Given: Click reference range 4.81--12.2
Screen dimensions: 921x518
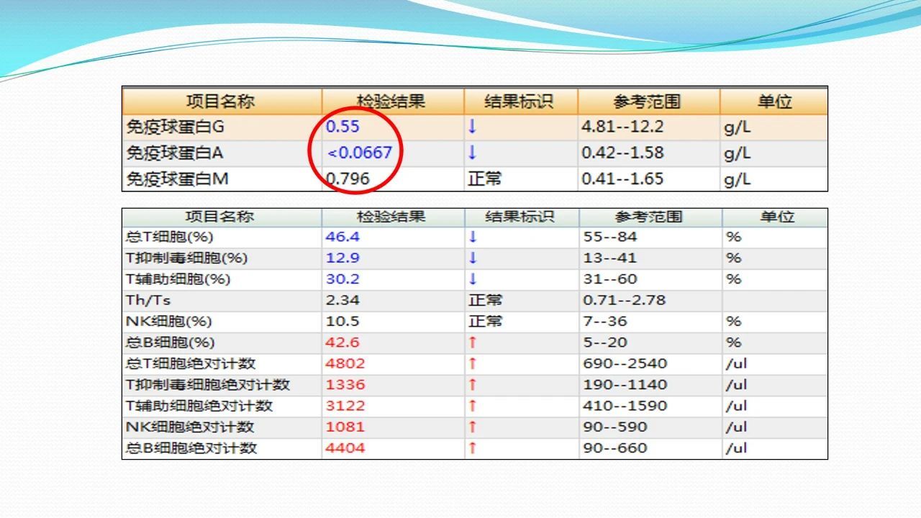Looking at the screenshot, I should [x=622, y=127].
